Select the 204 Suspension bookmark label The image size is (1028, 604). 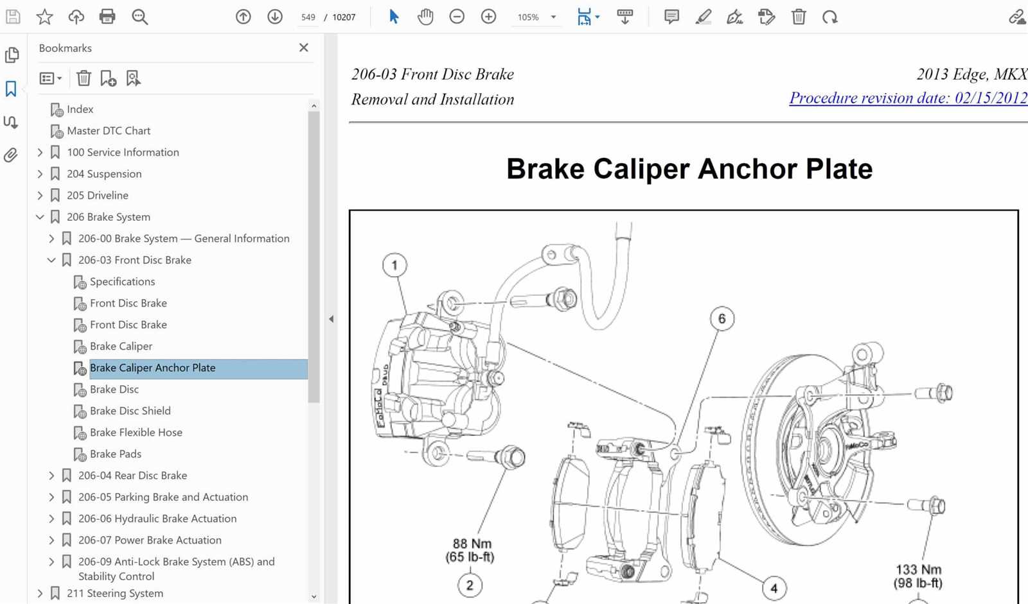(x=104, y=174)
